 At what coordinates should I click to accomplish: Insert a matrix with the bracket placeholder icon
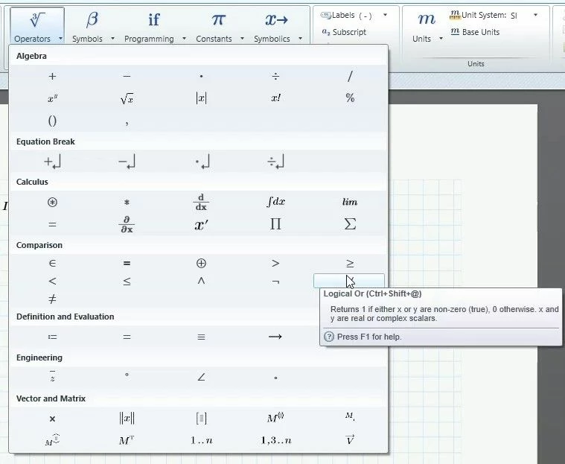coord(201,419)
